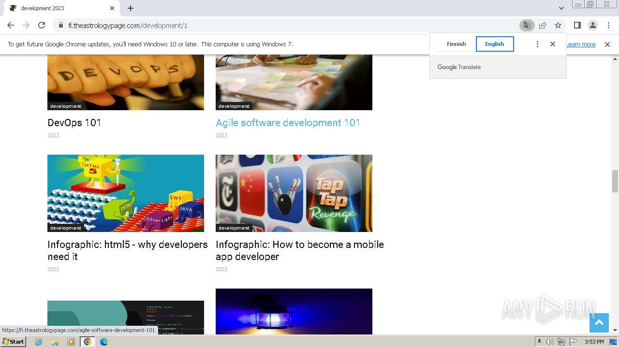619x348 pixels.
Task: Close the Google Translate popup
Action: pyautogui.click(x=553, y=44)
